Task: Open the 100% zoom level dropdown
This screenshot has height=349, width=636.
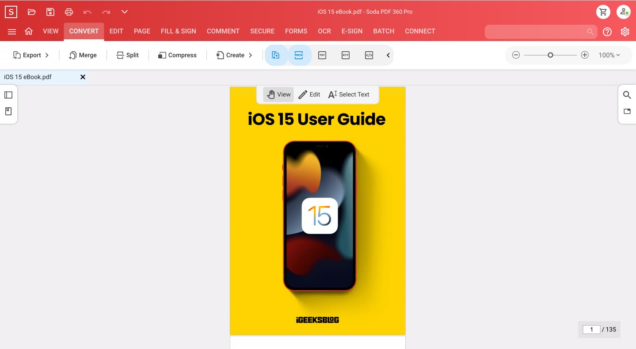Action: click(x=609, y=55)
